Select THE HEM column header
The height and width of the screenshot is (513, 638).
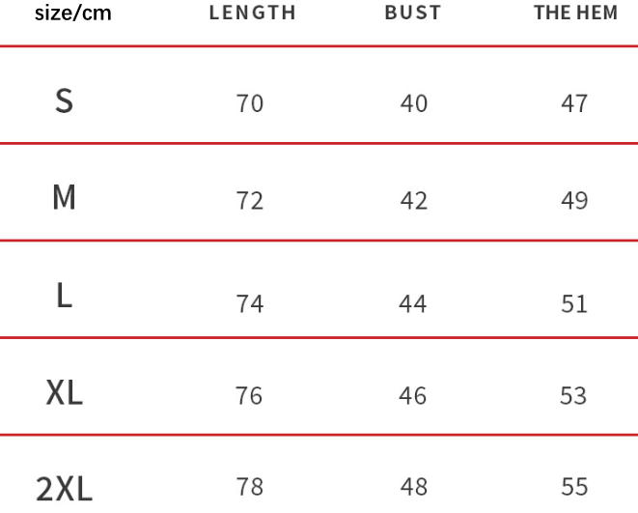[x=575, y=14]
